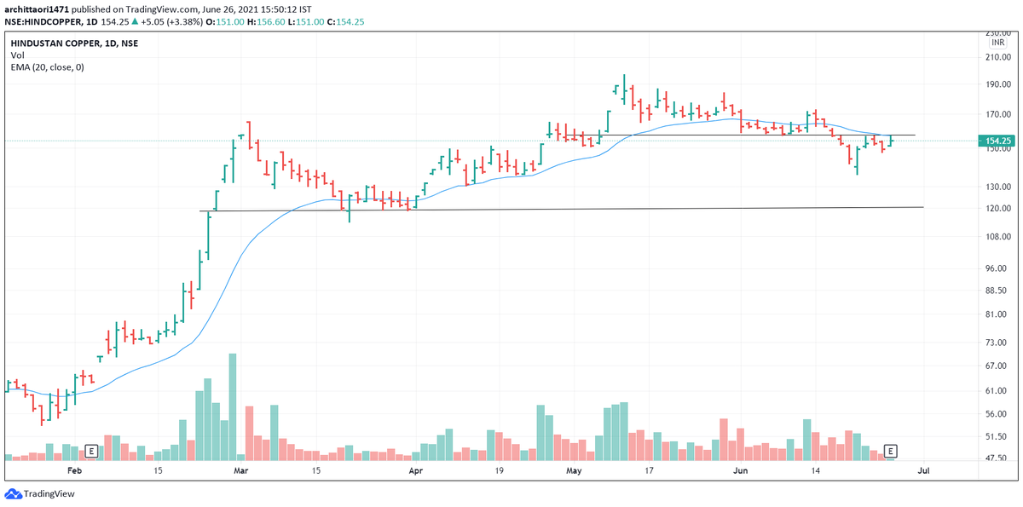Click the 96.00 price axis label
This screenshot has width=1023, height=507.
997,268
